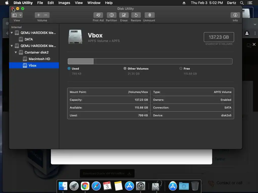Close the panel with X in background window
The width and height of the screenshot is (258, 193).
[x=254, y=44]
